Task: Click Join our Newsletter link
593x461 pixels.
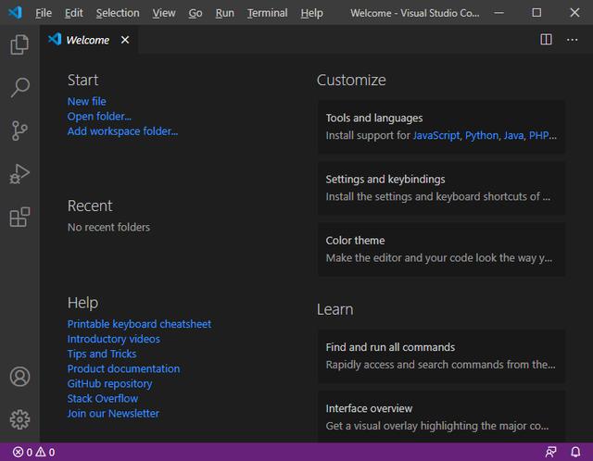Action: click(x=113, y=414)
